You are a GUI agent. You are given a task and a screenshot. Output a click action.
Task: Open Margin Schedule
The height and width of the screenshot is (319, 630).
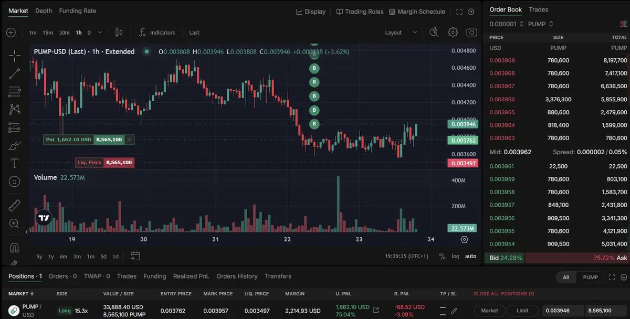417,12
